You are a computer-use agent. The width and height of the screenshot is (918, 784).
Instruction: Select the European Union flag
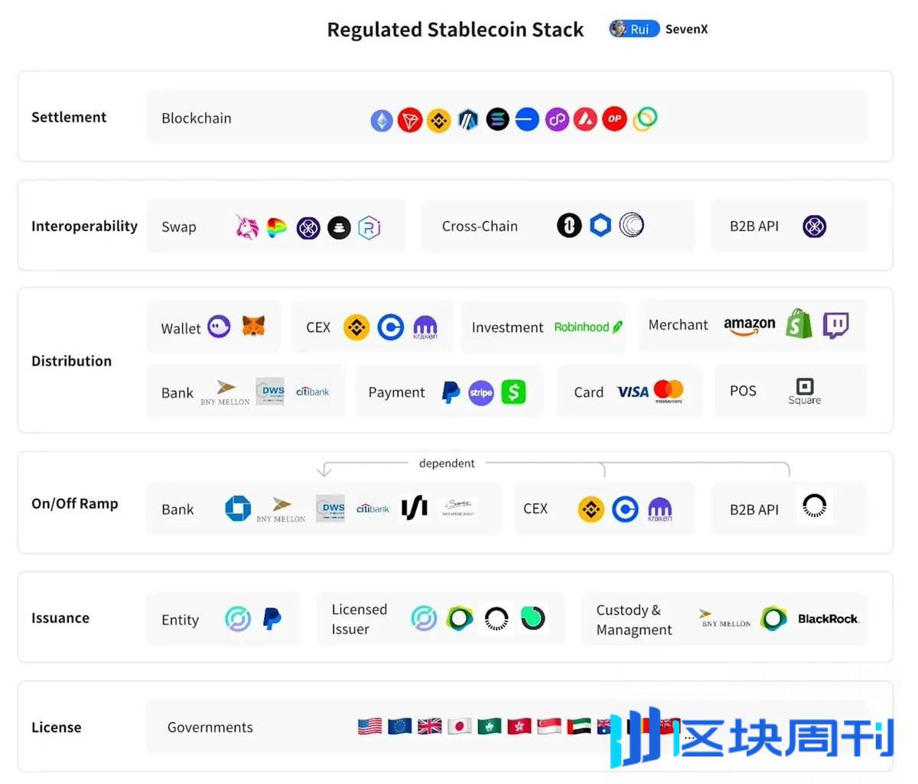point(400,726)
